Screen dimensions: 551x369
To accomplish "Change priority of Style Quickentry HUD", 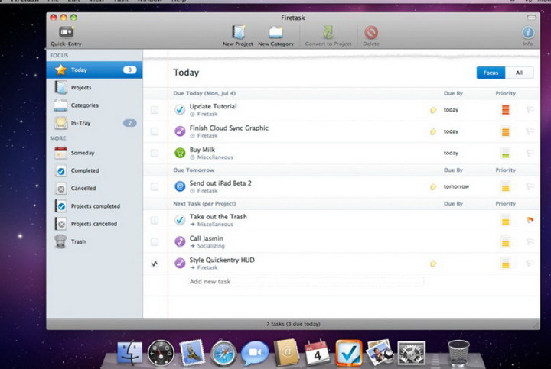I will (x=505, y=264).
